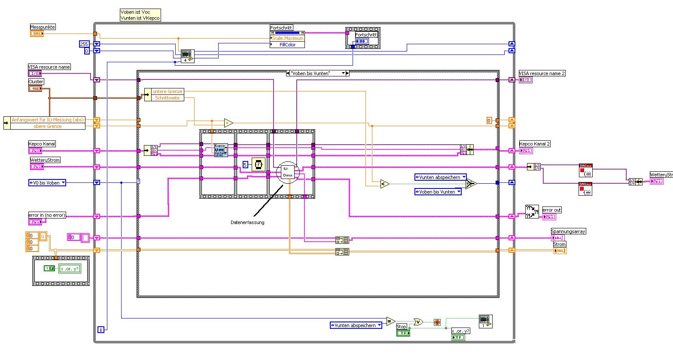Screen dimensions: 673x355
Task: Open the Vunten abspeichern enum inside the case structure
Action: click(x=441, y=177)
